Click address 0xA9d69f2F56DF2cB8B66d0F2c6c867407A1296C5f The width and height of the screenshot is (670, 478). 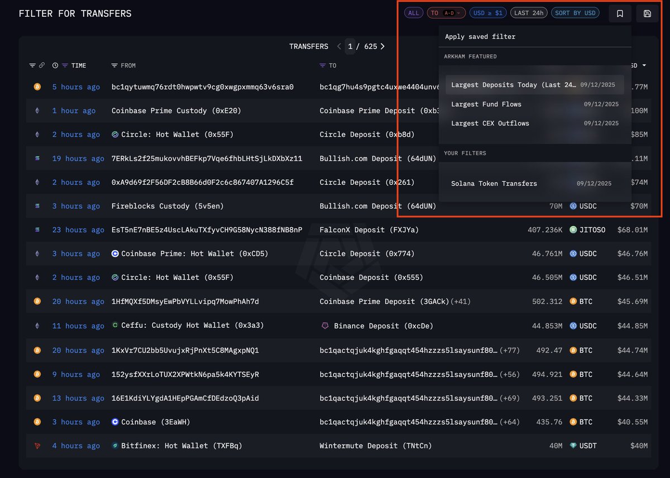click(x=203, y=182)
